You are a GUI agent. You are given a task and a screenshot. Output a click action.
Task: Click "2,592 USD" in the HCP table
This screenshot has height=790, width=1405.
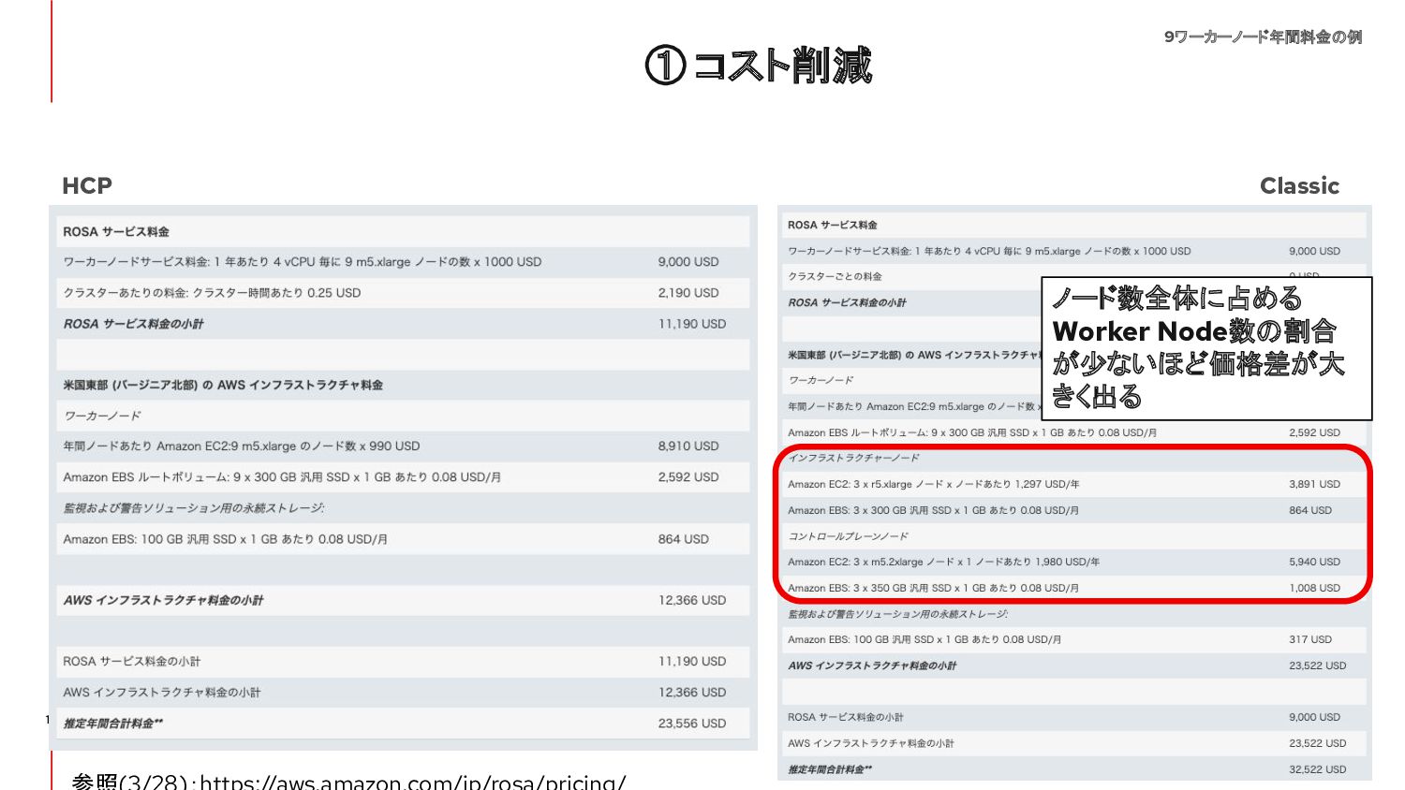click(x=688, y=477)
